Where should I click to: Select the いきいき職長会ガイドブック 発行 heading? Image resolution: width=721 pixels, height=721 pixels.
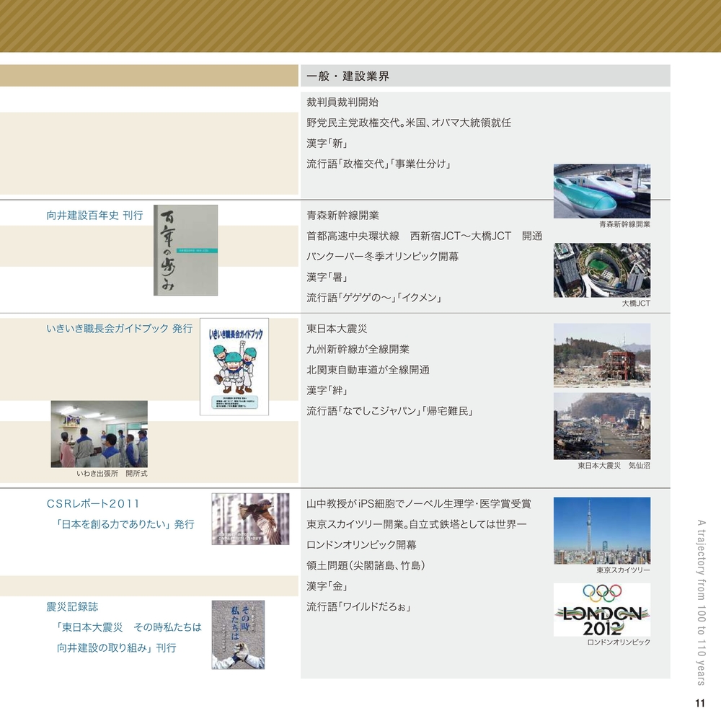(x=119, y=329)
